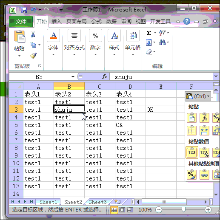Click the Copy icon
The width and height of the screenshot is (220, 220).
point(33,45)
